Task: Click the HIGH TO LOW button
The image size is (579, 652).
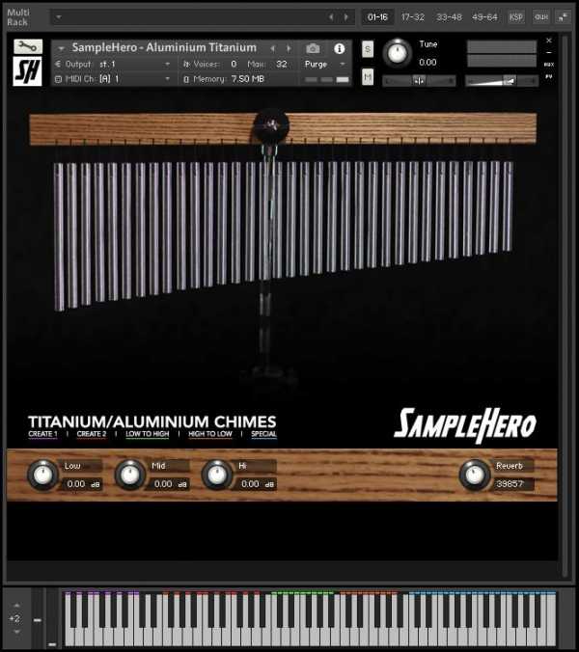Action: (210, 435)
